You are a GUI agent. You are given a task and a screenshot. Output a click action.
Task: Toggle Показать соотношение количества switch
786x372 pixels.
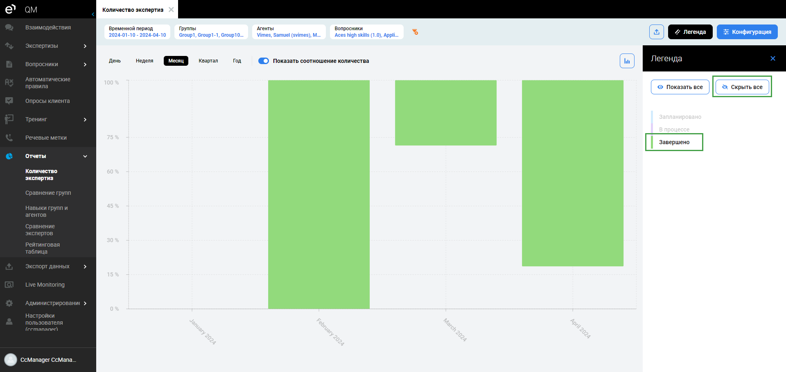[x=264, y=61]
